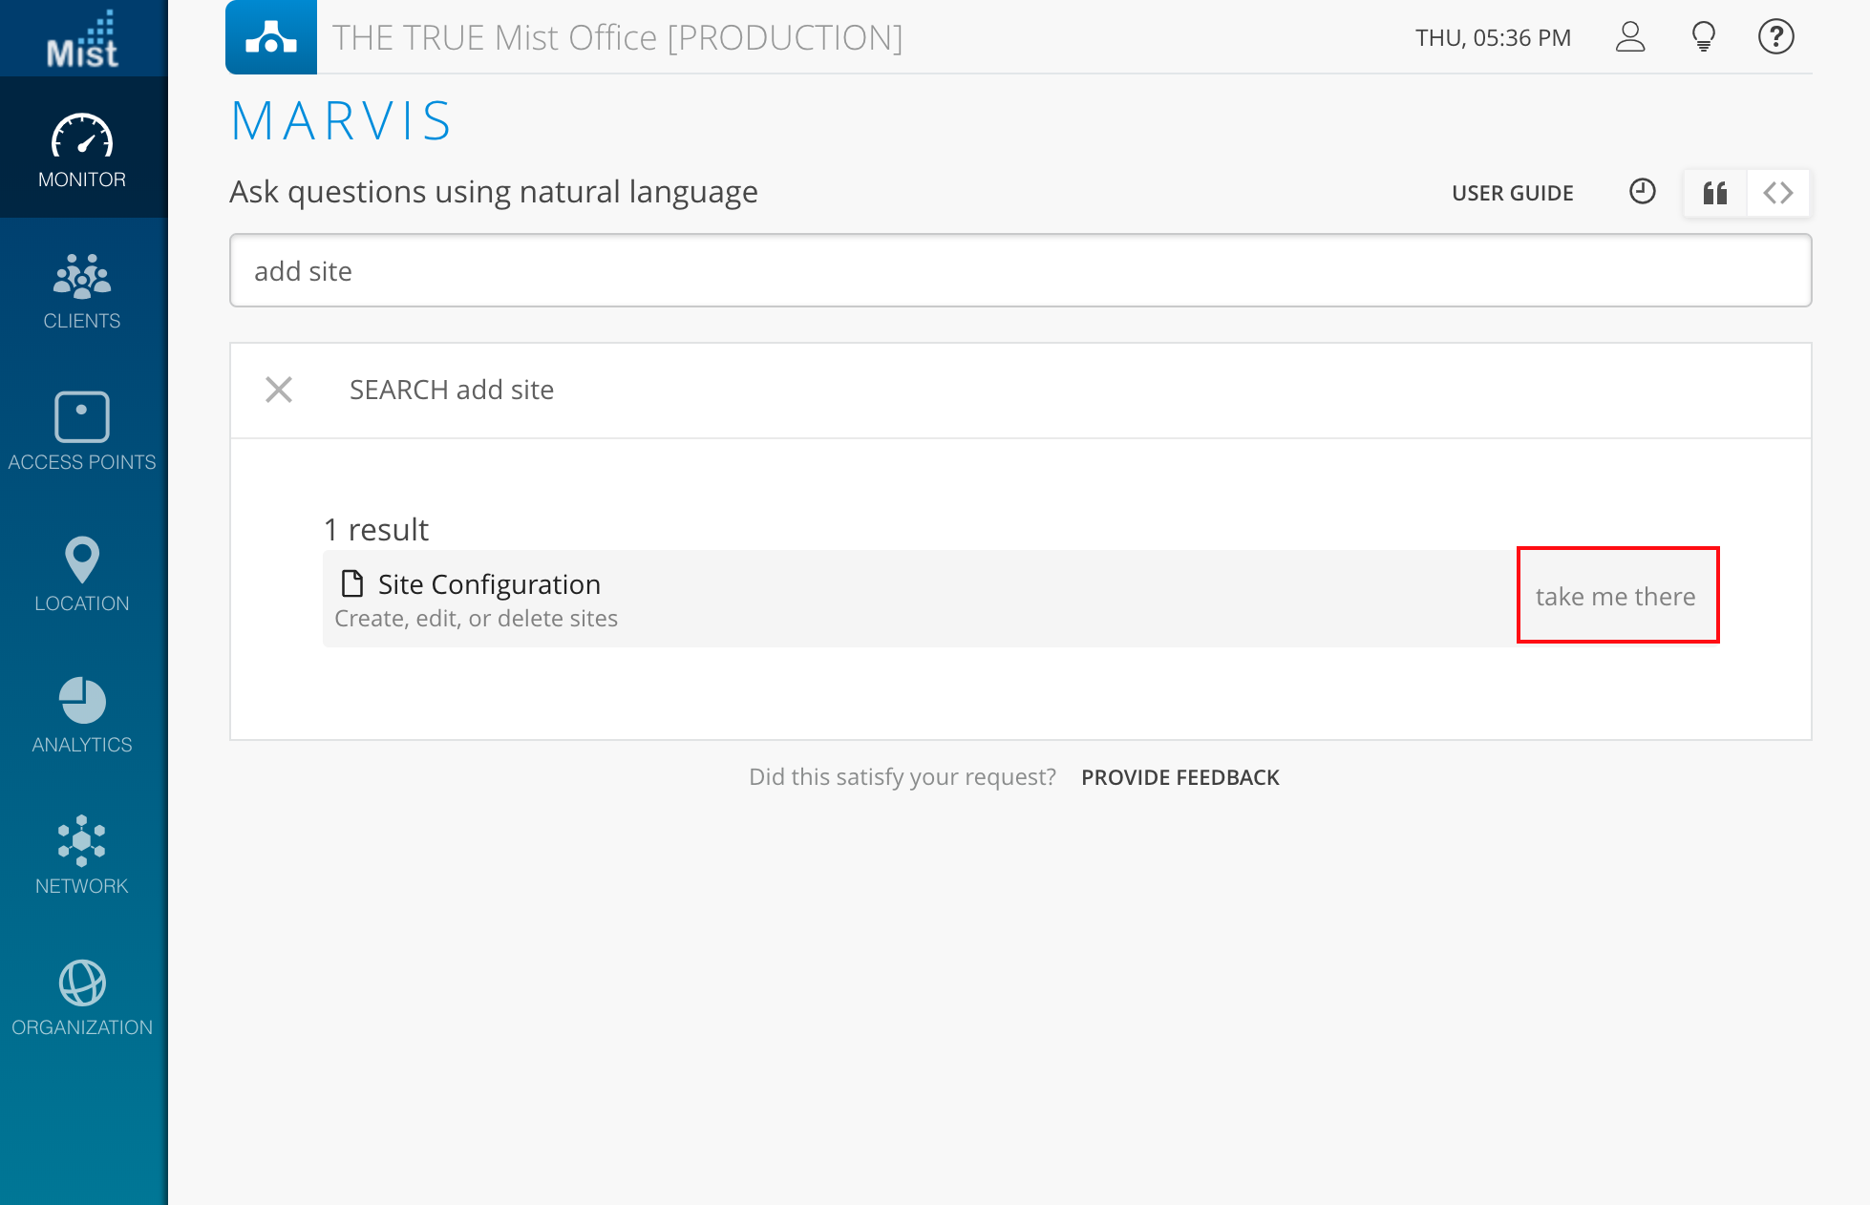Click the lightbulb icon in header

pyautogui.click(x=1703, y=37)
